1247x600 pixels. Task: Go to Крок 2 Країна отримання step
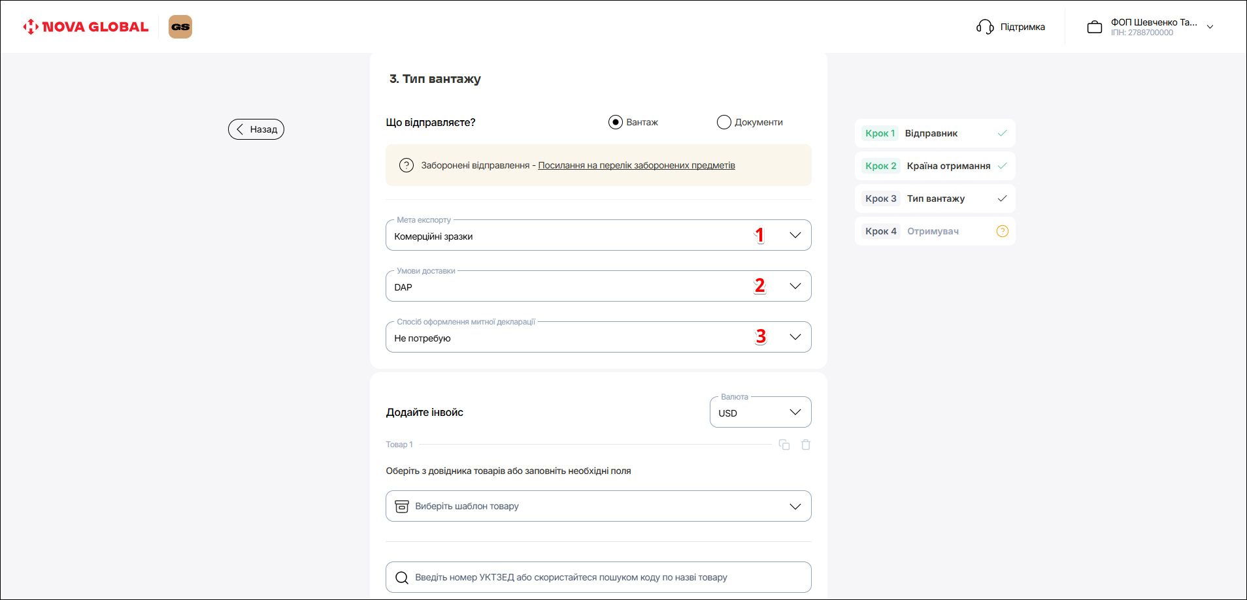[x=934, y=166]
